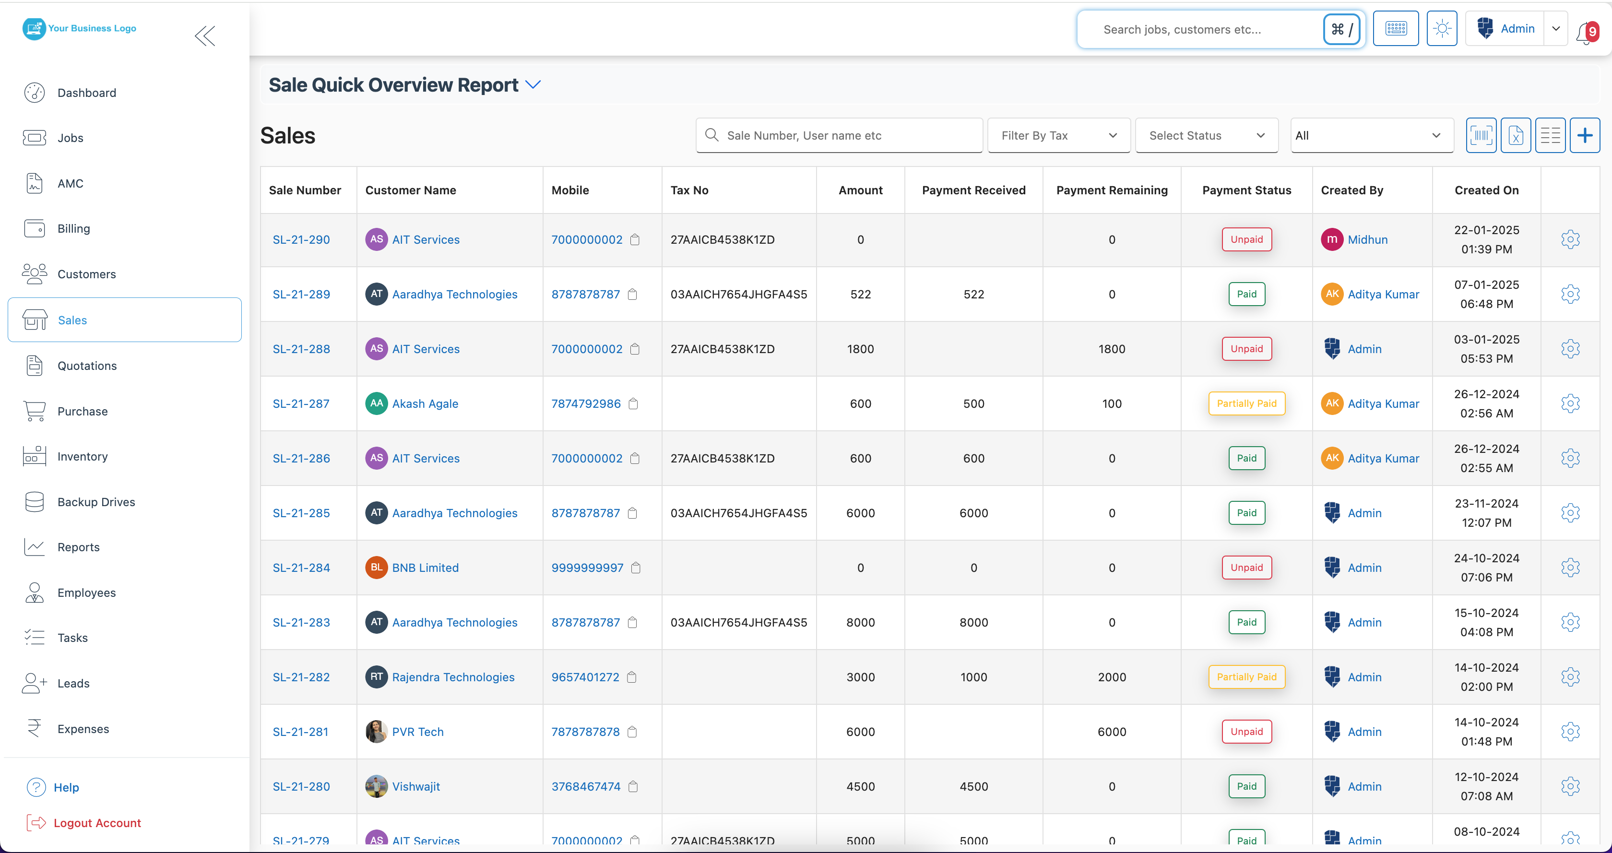Click the barcode scanner icon

pos(1481,135)
